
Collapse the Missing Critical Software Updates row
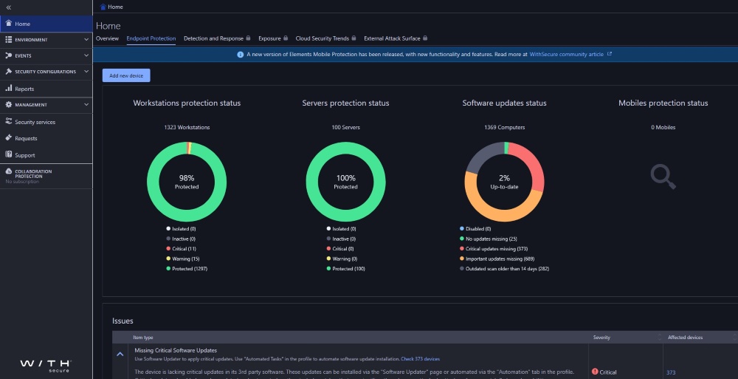click(120, 354)
